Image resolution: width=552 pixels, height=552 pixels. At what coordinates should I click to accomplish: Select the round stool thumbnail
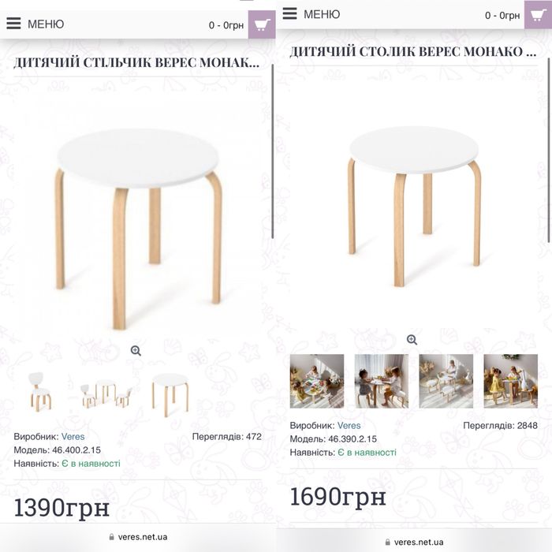(170, 393)
